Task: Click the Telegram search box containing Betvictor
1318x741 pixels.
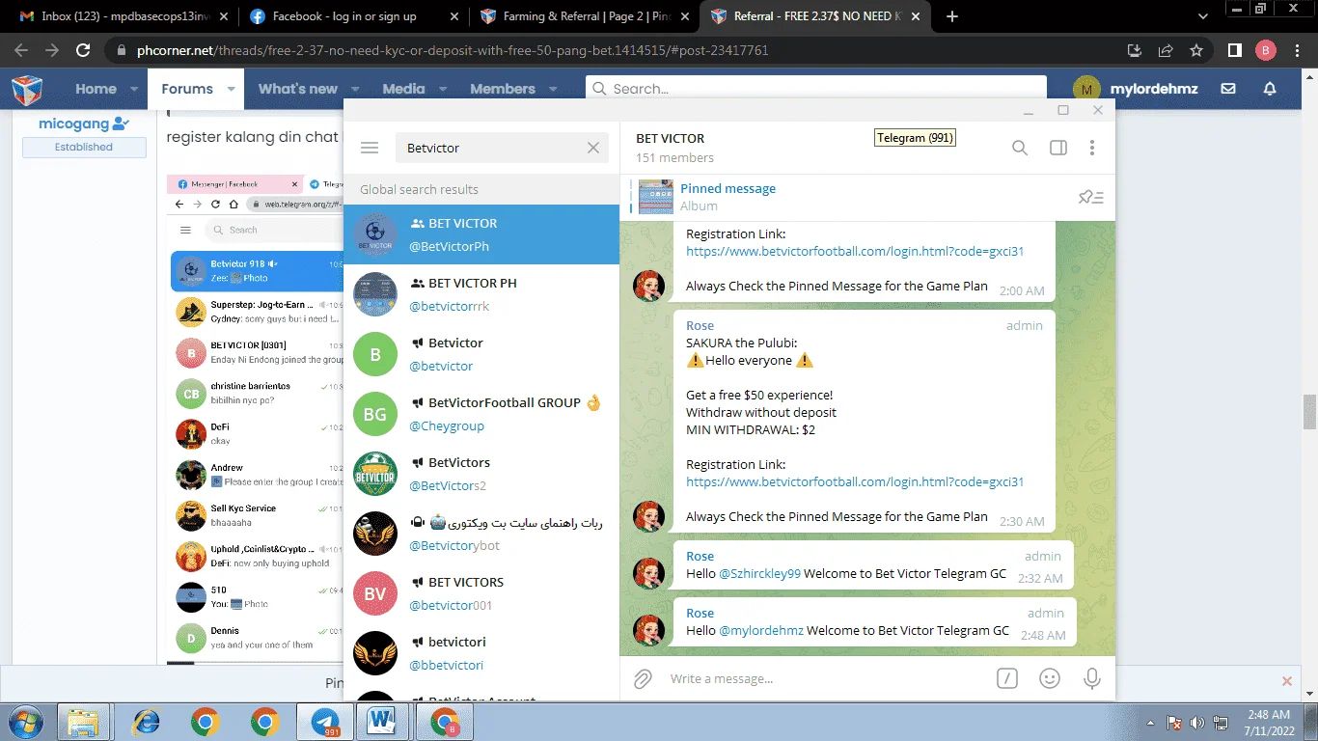Action: [x=502, y=148]
